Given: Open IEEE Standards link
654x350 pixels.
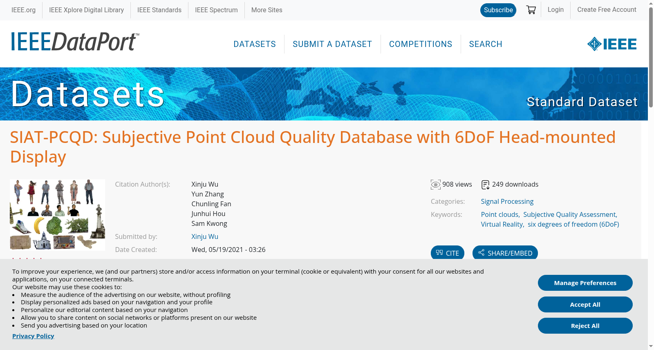Looking at the screenshot, I should [x=159, y=10].
